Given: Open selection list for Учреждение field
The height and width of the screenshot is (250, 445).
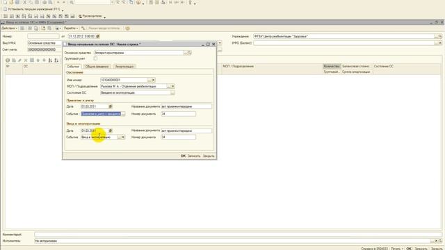Looking at the screenshot, I should 436,36.
